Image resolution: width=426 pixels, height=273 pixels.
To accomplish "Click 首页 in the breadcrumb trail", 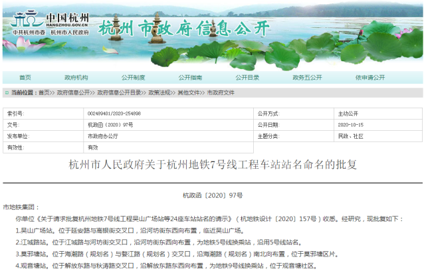I will point(44,93).
